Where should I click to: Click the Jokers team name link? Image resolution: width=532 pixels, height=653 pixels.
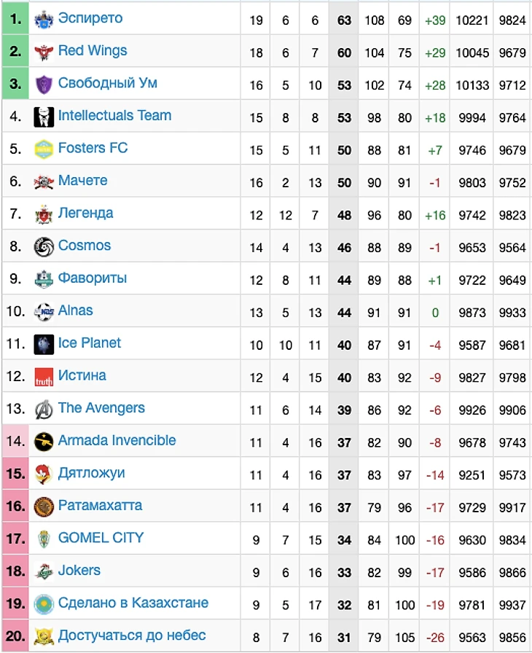pyautogui.click(x=79, y=570)
